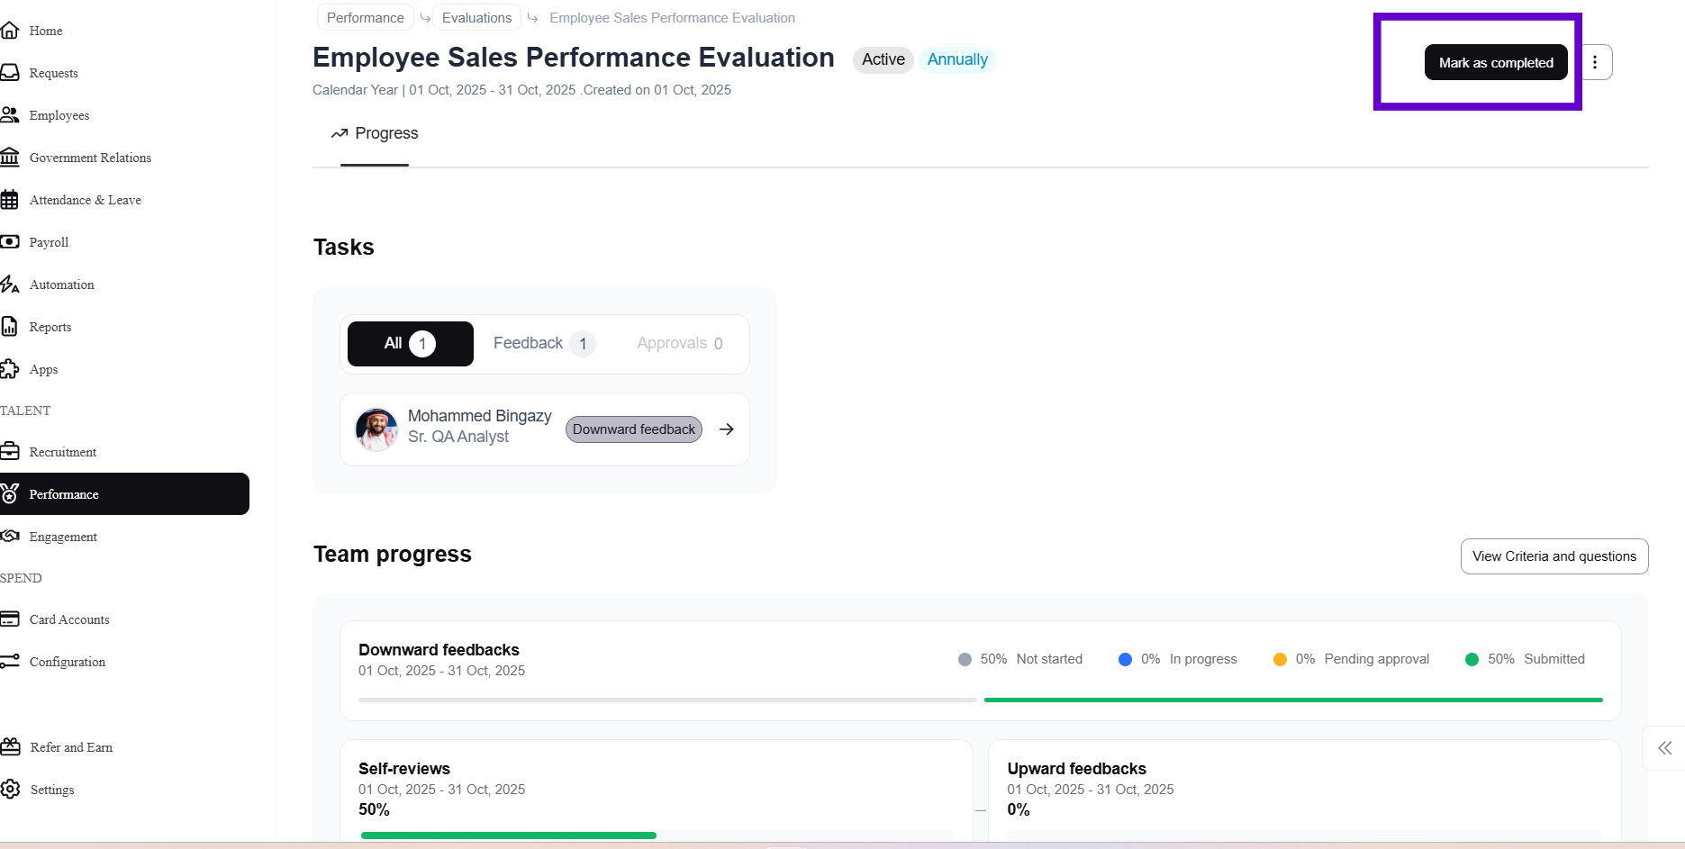Select the Attendance & Leave calendar icon
Image resolution: width=1685 pixels, height=849 pixels.
10,200
